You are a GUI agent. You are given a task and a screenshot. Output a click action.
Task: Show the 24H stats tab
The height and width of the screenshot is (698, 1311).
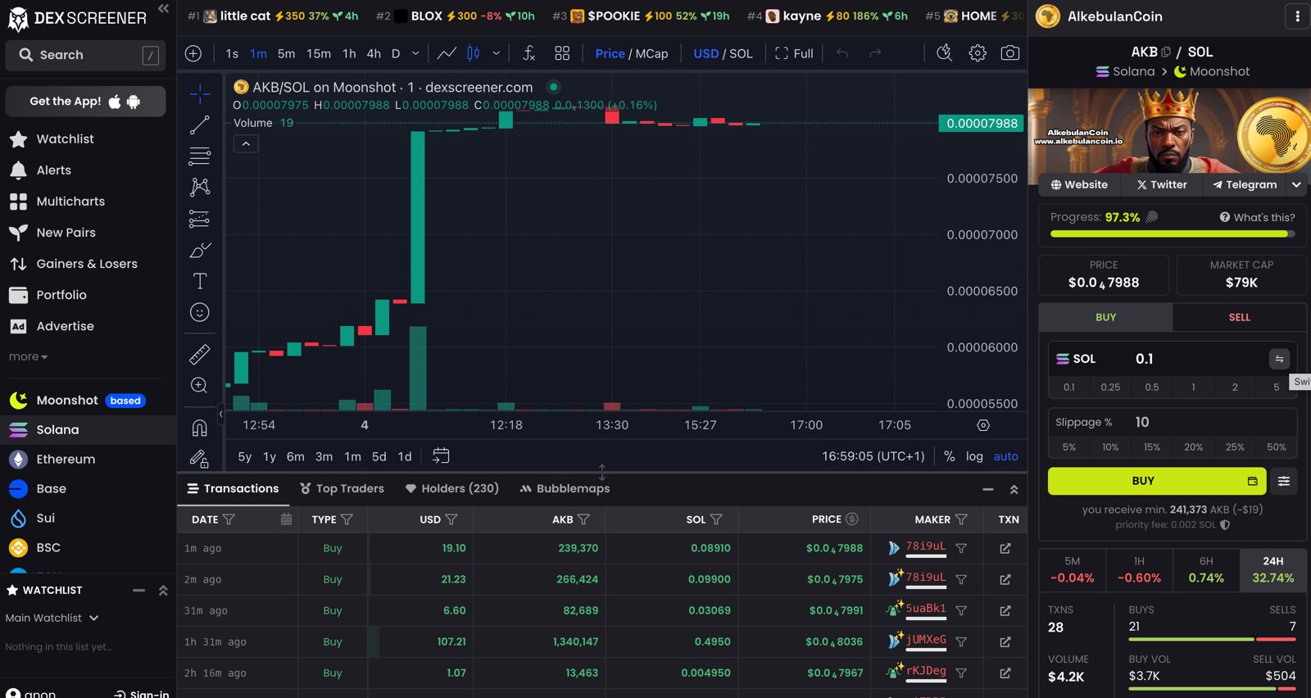pyautogui.click(x=1272, y=569)
